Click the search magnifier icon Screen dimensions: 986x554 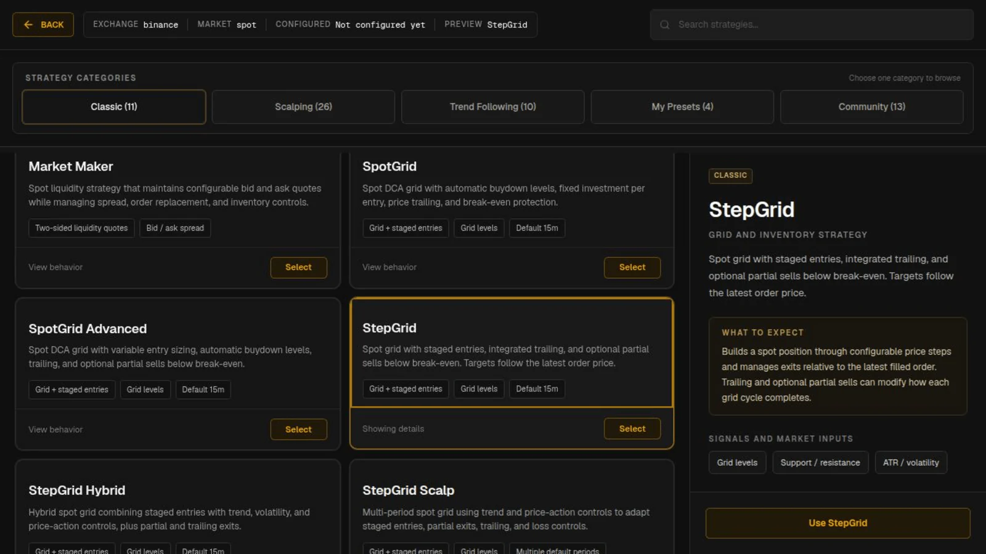pos(664,25)
